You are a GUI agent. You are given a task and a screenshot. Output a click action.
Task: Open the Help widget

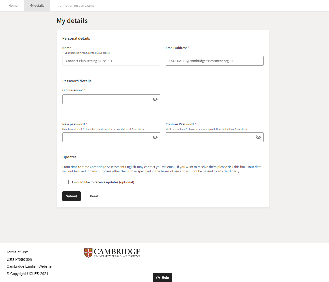(163, 277)
